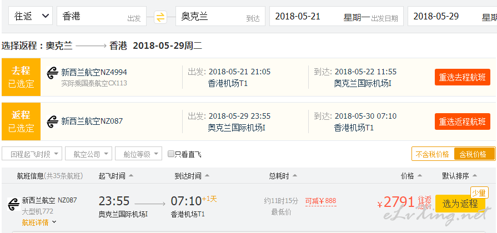Switch to 不含税价格 price view
Screen dimensions: 497x233
click(x=433, y=154)
